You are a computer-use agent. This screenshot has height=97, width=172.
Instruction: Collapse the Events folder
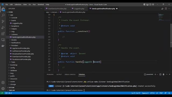(14, 20)
